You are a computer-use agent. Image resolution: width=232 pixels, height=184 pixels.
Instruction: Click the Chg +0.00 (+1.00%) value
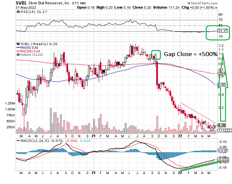point(198,8)
